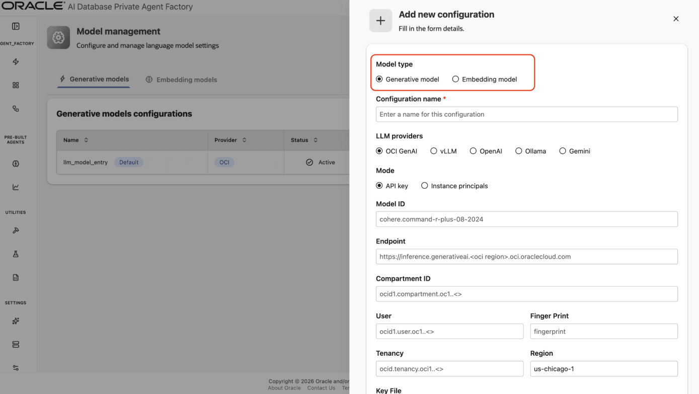The image size is (699, 394).
Task: Click into the Tenancy field
Action: click(x=450, y=369)
